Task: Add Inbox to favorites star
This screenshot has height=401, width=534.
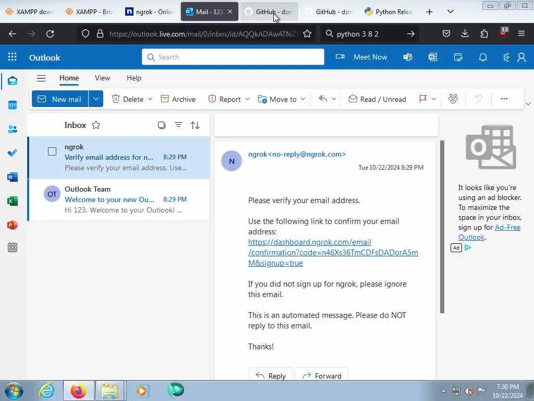Action: click(96, 125)
